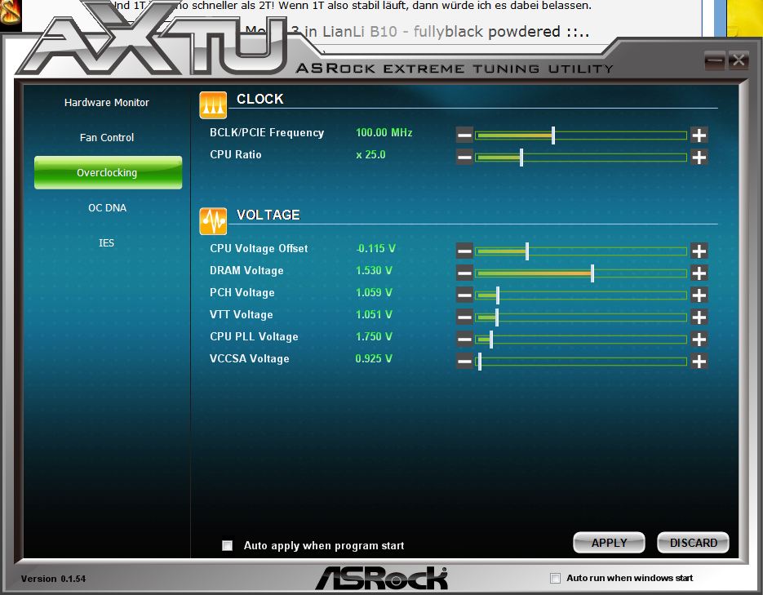Click the BCLK/PCIE Frequency slider handle

tap(553, 135)
